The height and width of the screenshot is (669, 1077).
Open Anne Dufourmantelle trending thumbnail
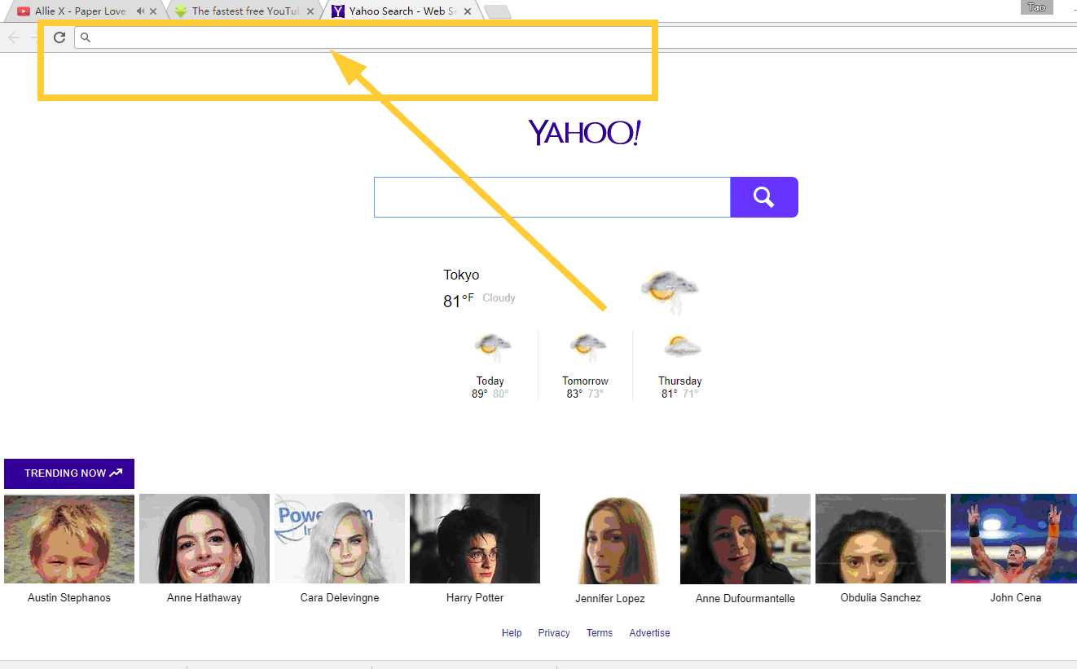745,539
